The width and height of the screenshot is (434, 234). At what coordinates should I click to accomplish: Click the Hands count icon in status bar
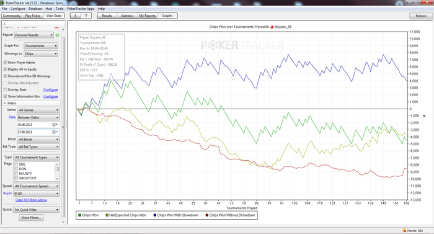(404, 231)
